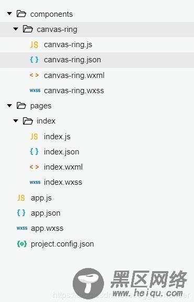Image resolution: width=194 pixels, height=302 pixels.
Task: Click JS icon of canvas-ring.js
Action: [35, 44]
